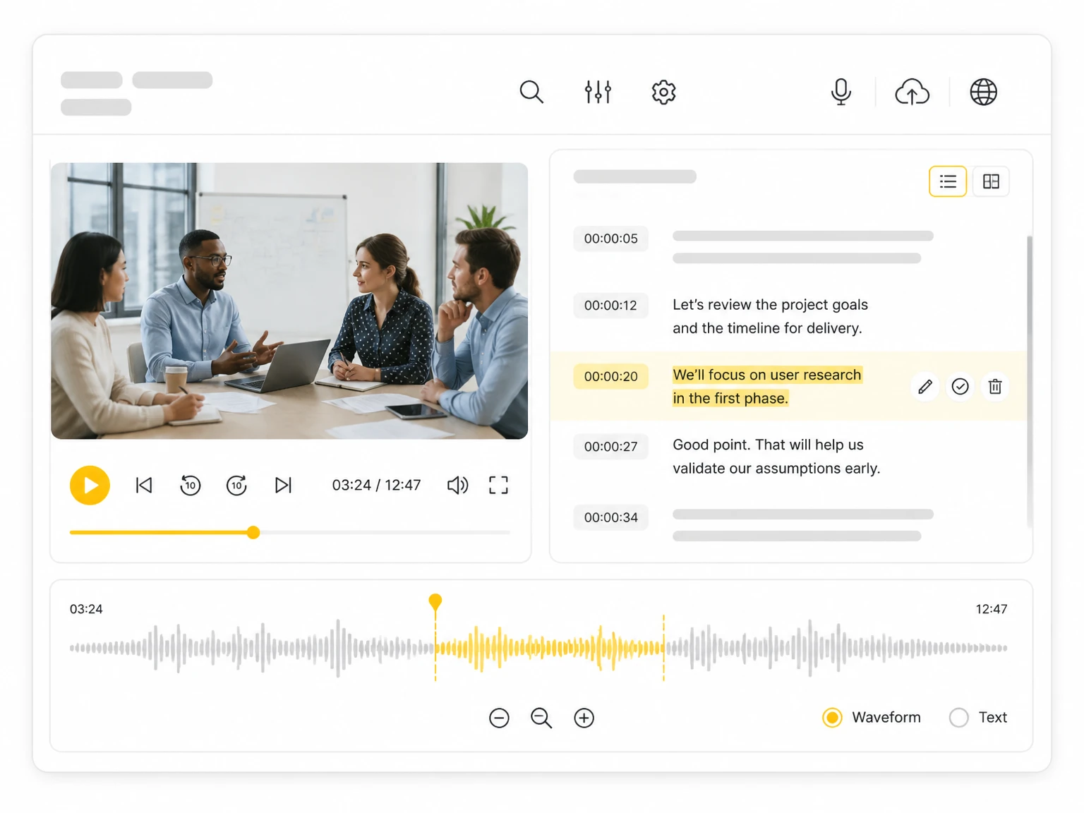Enter fullscreen video mode

click(x=498, y=485)
